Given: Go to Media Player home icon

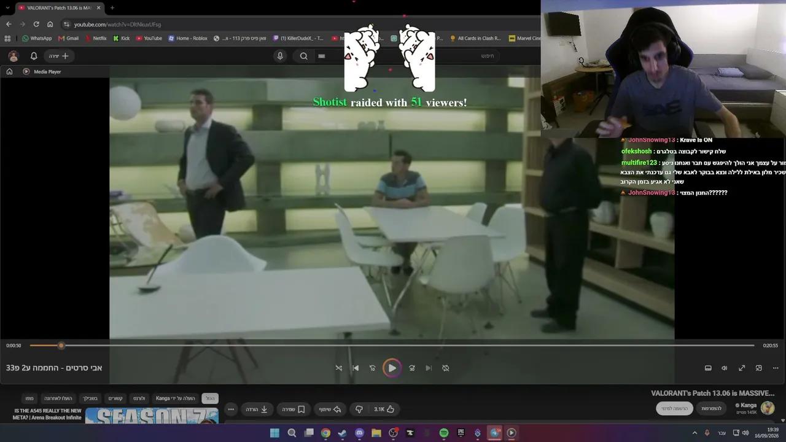Looking at the screenshot, I should pos(9,71).
